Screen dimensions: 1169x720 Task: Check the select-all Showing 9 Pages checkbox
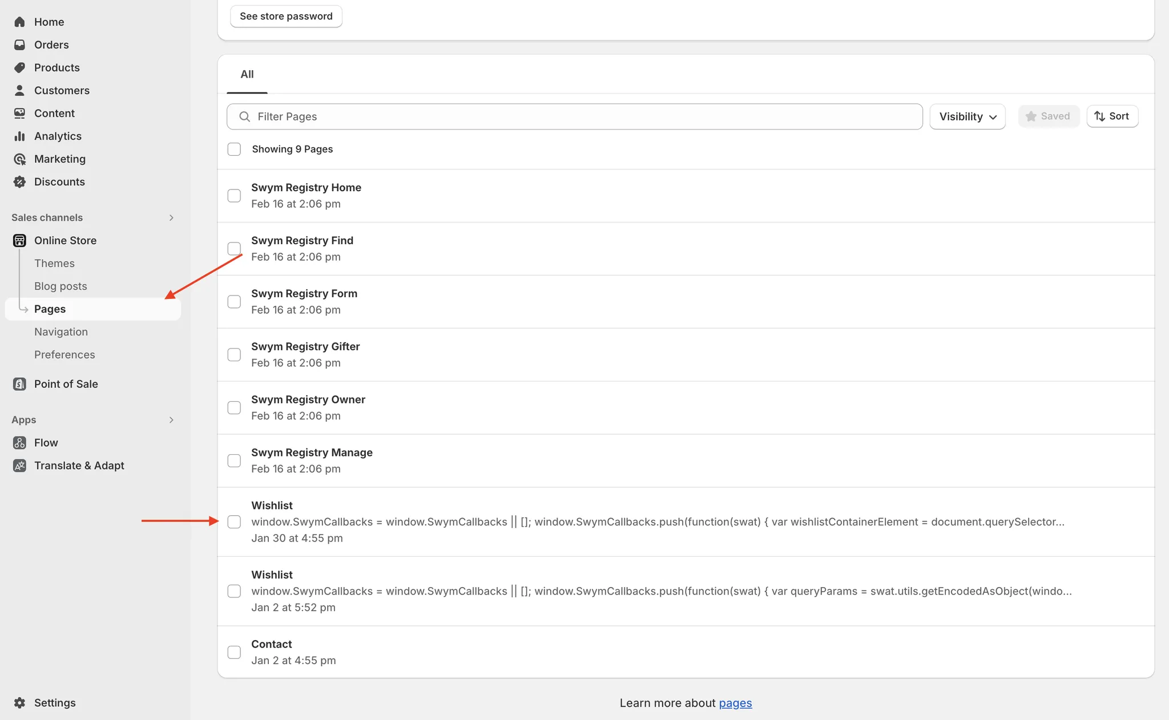pyautogui.click(x=234, y=149)
